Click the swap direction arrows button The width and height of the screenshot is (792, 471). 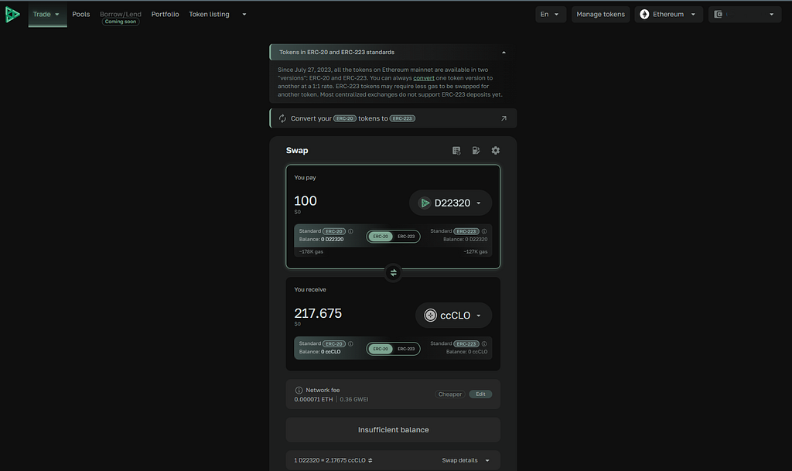click(x=393, y=272)
